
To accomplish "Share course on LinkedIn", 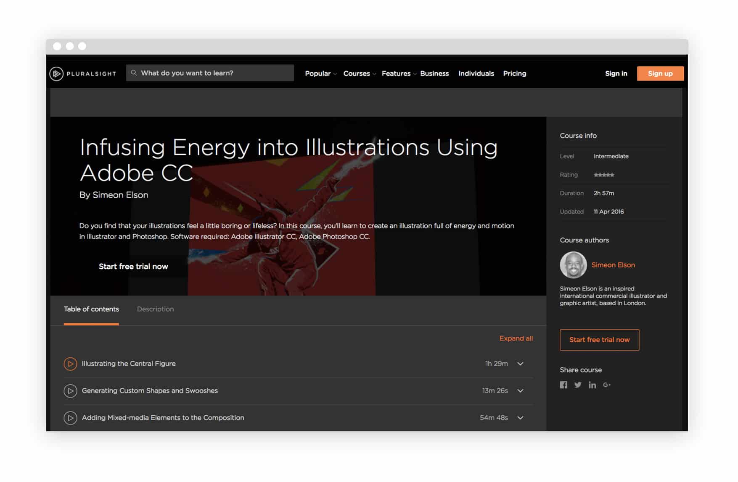I will [x=592, y=385].
